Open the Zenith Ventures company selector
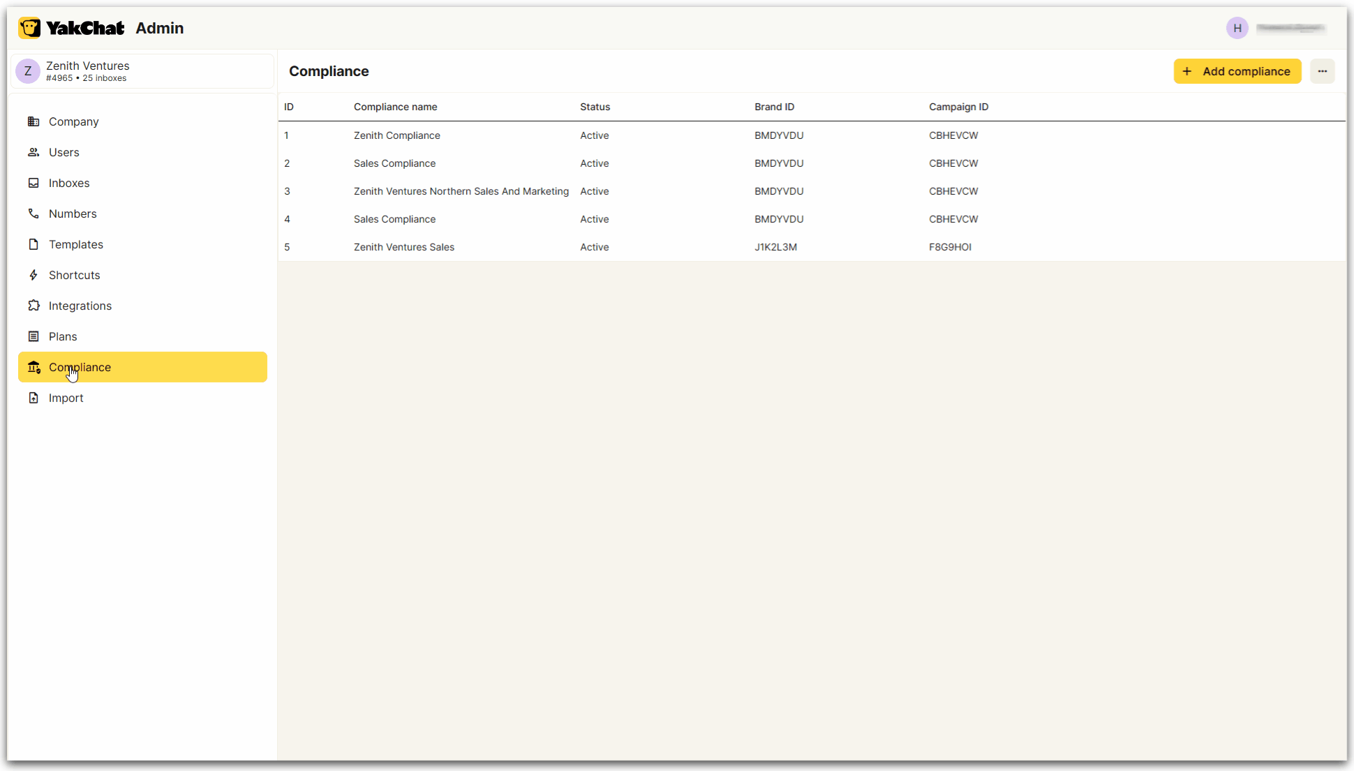The image size is (1354, 771). click(x=142, y=71)
